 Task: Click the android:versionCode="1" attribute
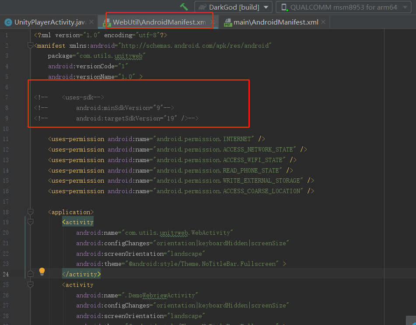coord(88,66)
